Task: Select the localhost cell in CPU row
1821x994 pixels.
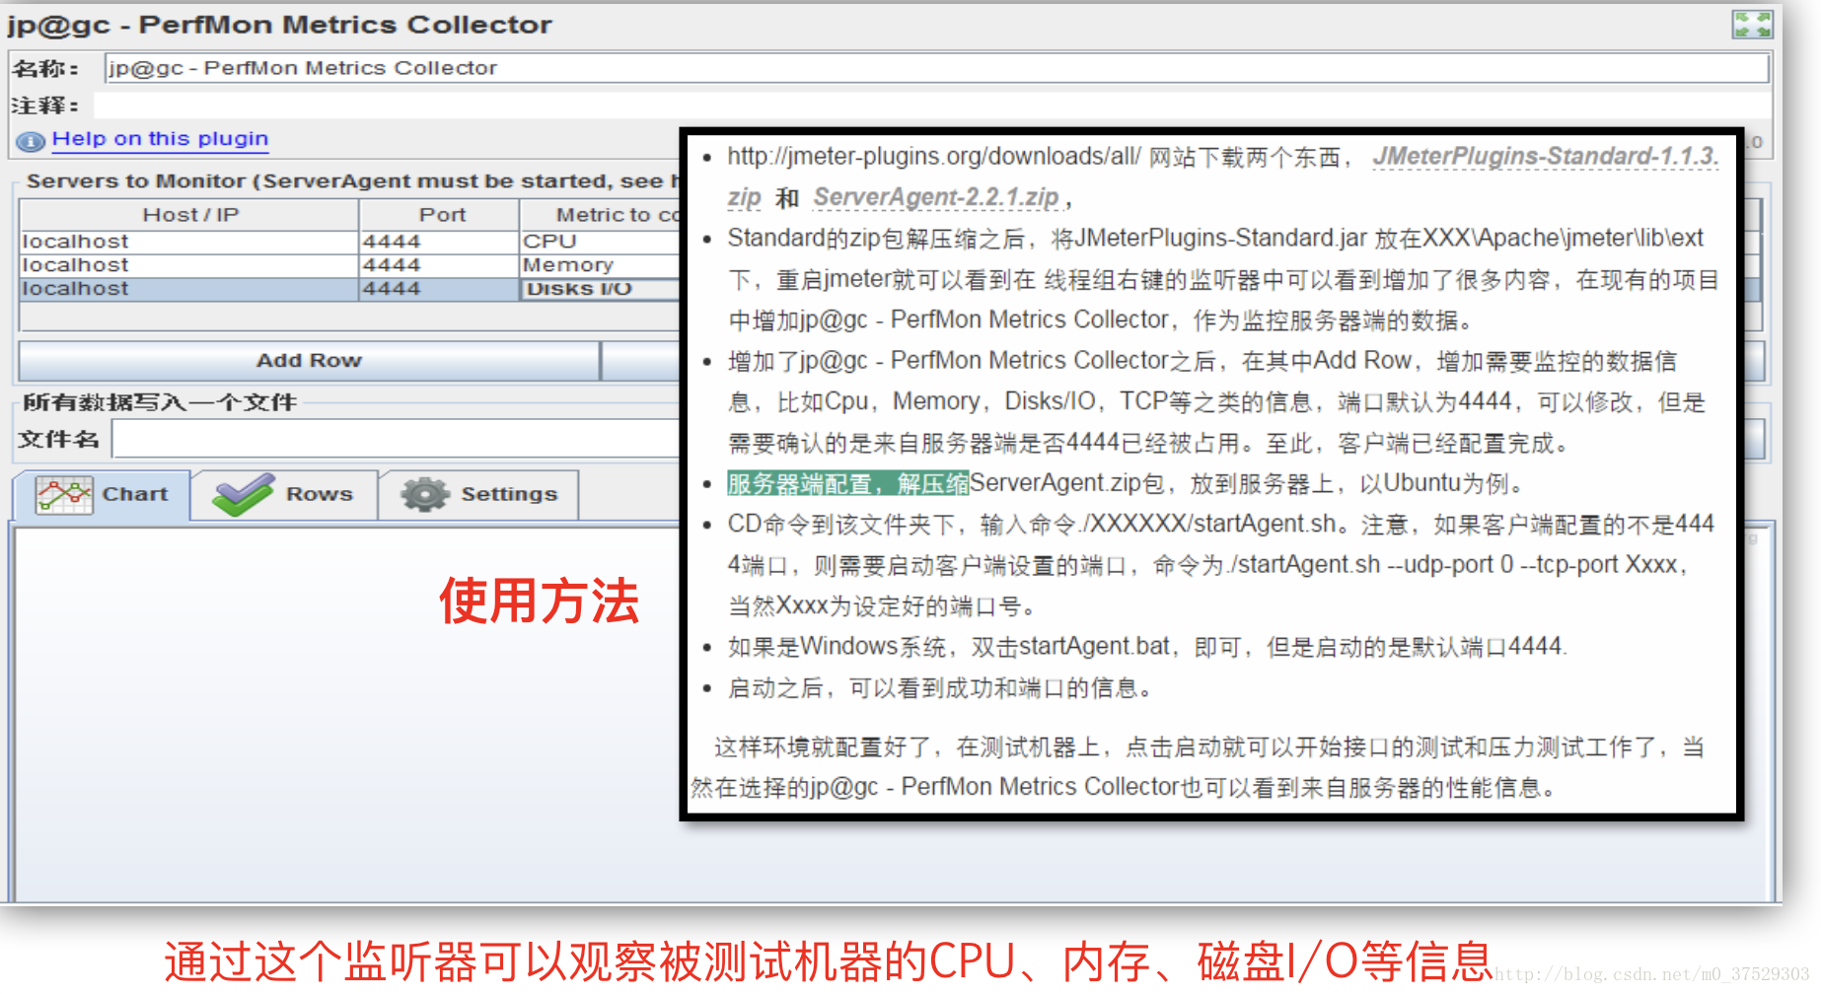Action: [188, 242]
